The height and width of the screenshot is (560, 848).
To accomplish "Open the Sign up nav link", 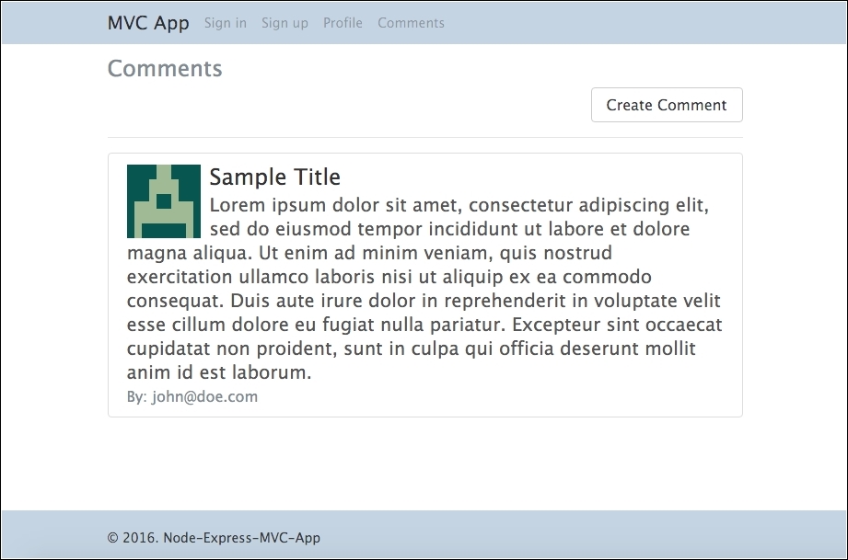I will coord(285,23).
